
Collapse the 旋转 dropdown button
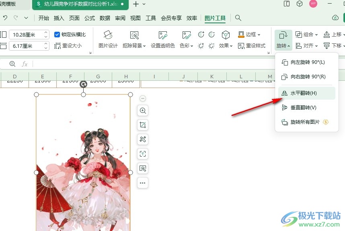click(x=283, y=39)
